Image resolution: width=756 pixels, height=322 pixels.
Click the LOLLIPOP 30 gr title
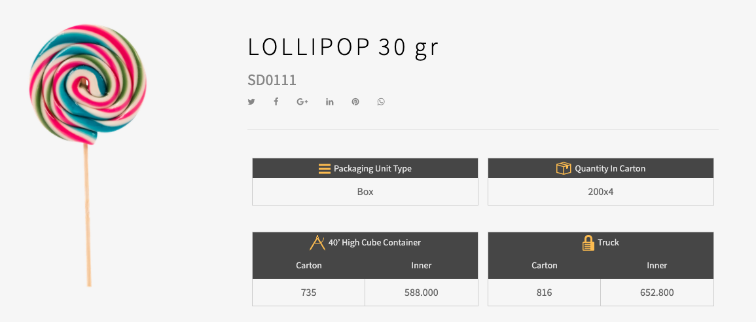click(343, 47)
